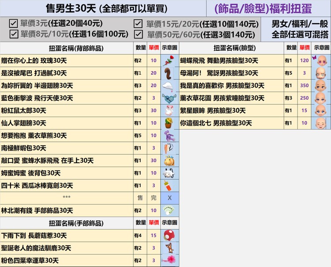Click the squinting boy face priced 10
This screenshot has height=267, width=331.
point(321,123)
